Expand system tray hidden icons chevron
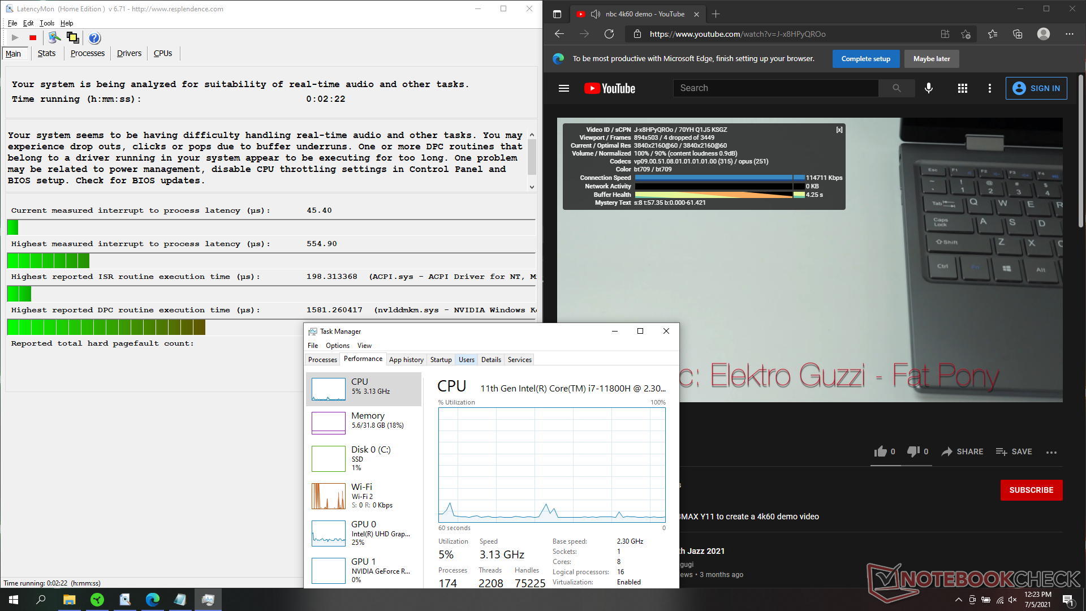 click(958, 600)
